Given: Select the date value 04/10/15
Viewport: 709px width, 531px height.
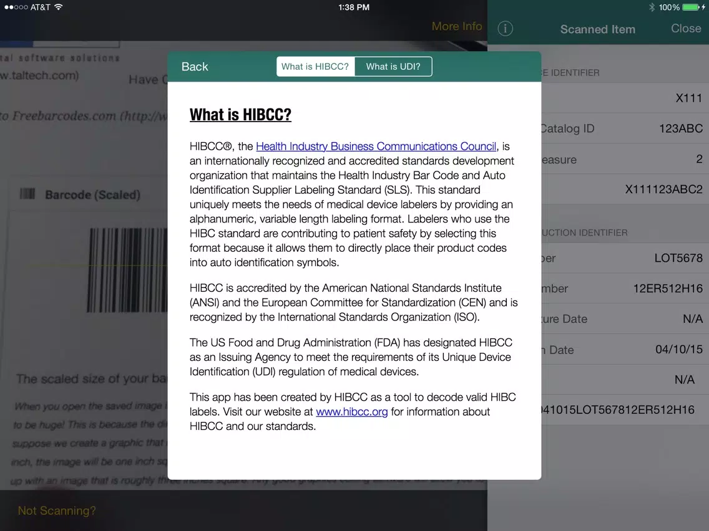Looking at the screenshot, I should coord(678,350).
